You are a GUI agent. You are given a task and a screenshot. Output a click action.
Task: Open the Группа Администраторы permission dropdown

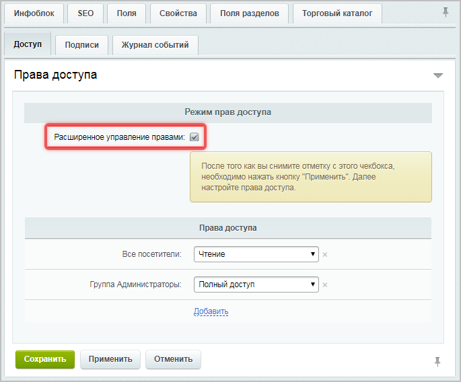tap(256, 284)
